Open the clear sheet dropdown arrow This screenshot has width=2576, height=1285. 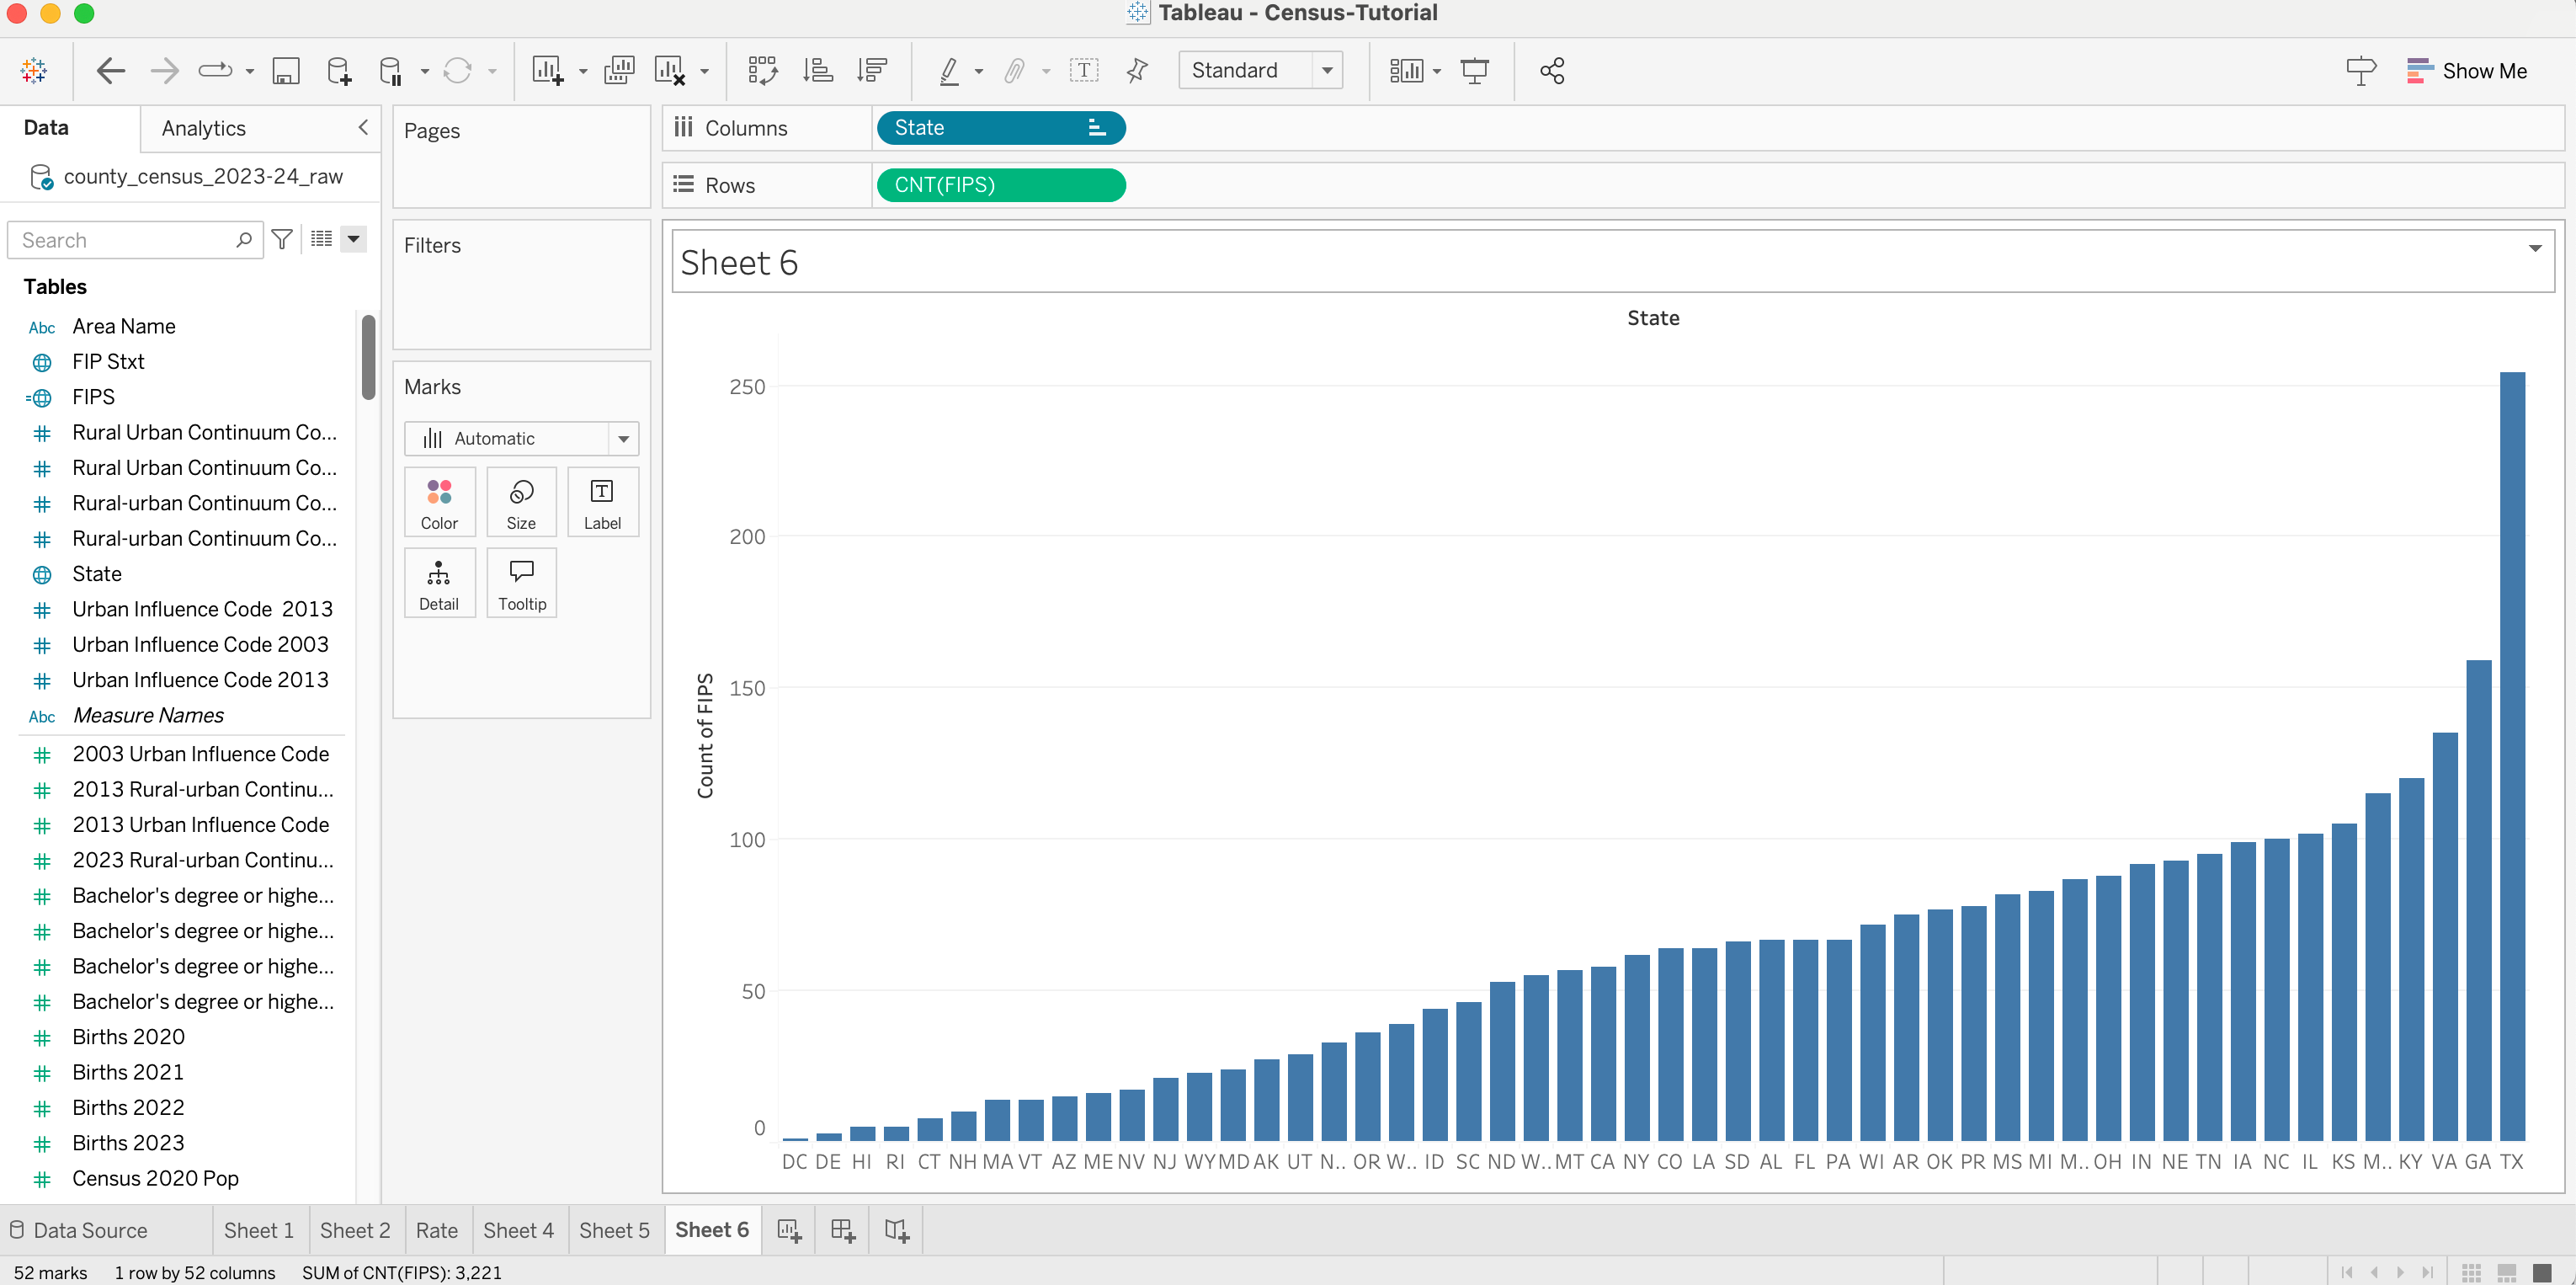(x=704, y=71)
